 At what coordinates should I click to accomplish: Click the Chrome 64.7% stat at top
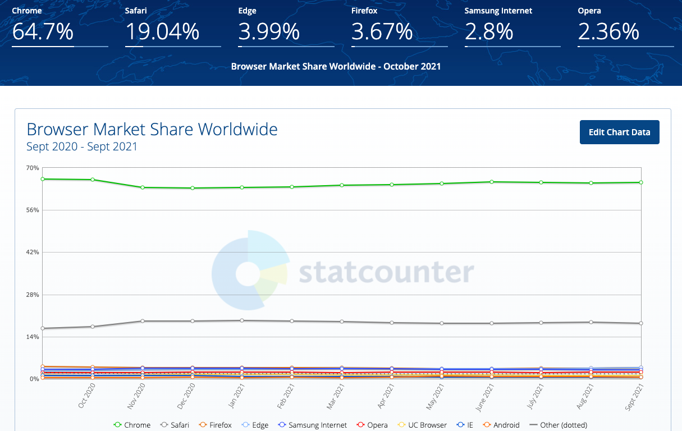43,32
